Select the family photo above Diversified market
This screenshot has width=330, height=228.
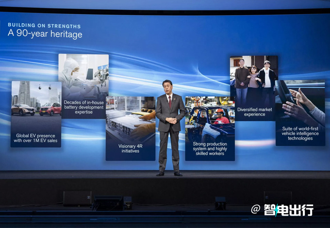(x=254, y=79)
